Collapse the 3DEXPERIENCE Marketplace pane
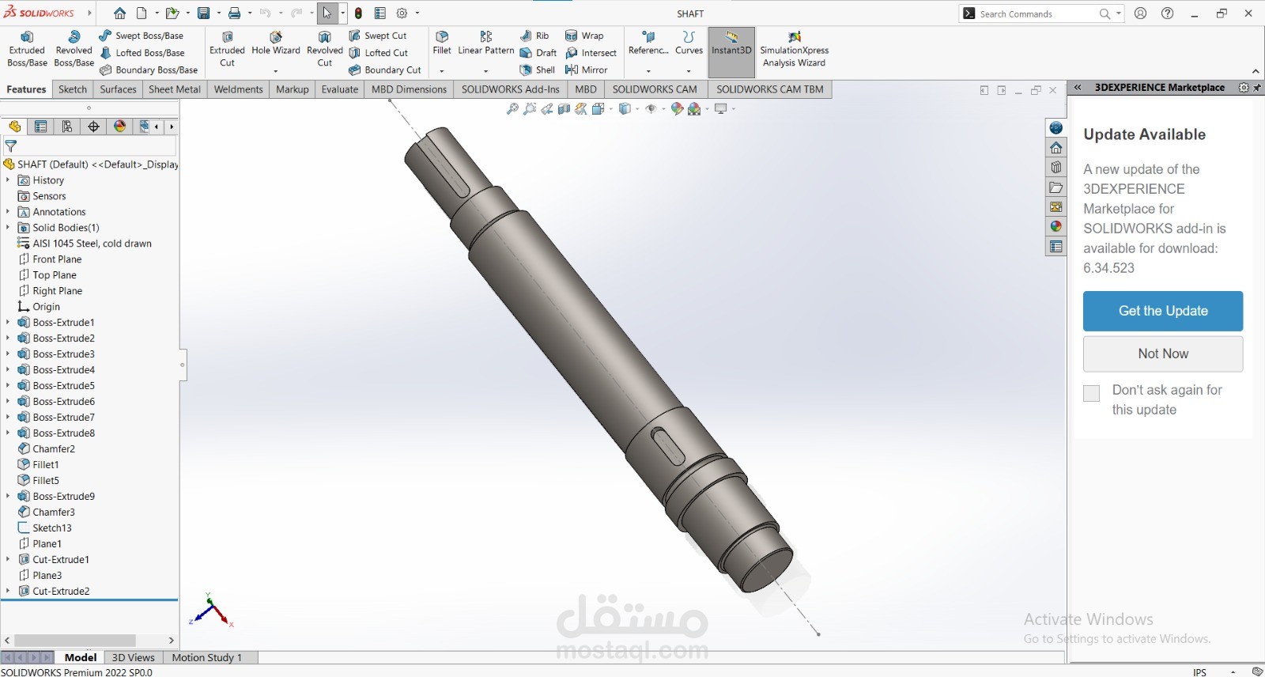1265x677 pixels. [x=1077, y=88]
